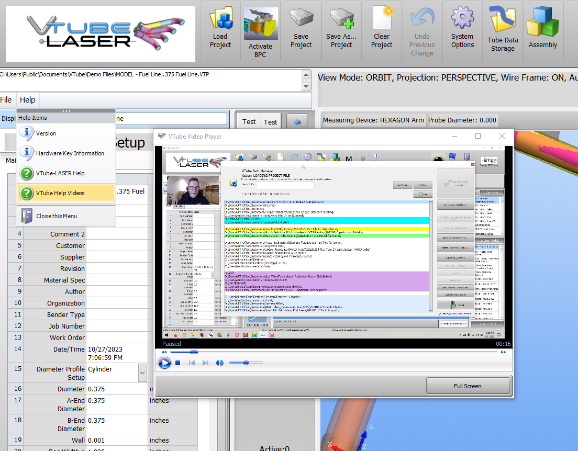Click the View Mode status line
578x451 pixels.
(x=448, y=78)
